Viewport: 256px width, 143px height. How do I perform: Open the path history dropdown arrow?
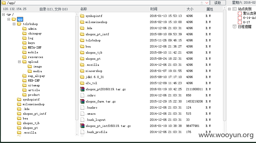(207, 3)
